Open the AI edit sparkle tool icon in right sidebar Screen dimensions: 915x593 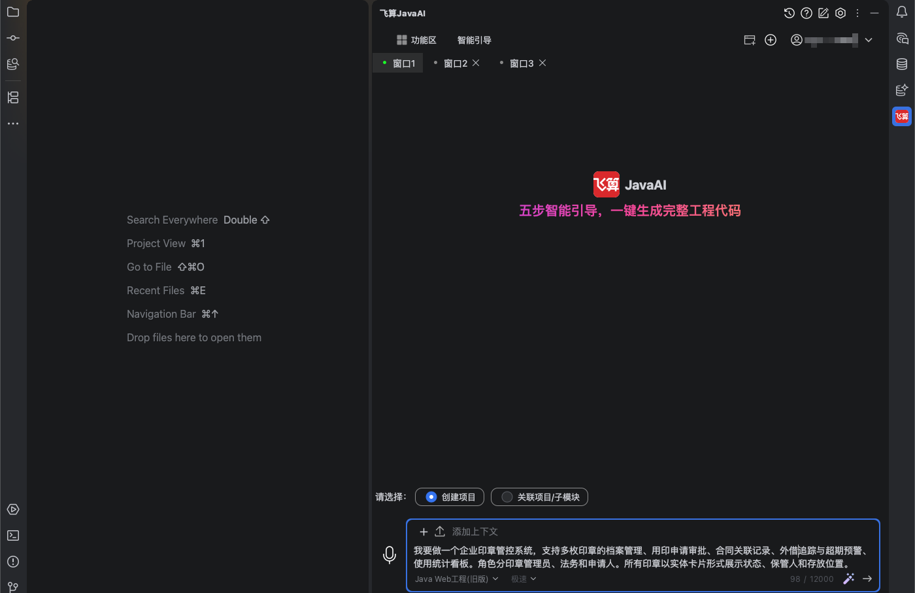[x=902, y=90]
